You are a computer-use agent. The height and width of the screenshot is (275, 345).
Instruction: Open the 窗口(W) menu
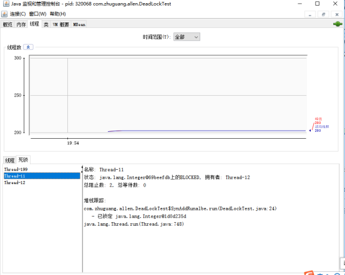37,14
